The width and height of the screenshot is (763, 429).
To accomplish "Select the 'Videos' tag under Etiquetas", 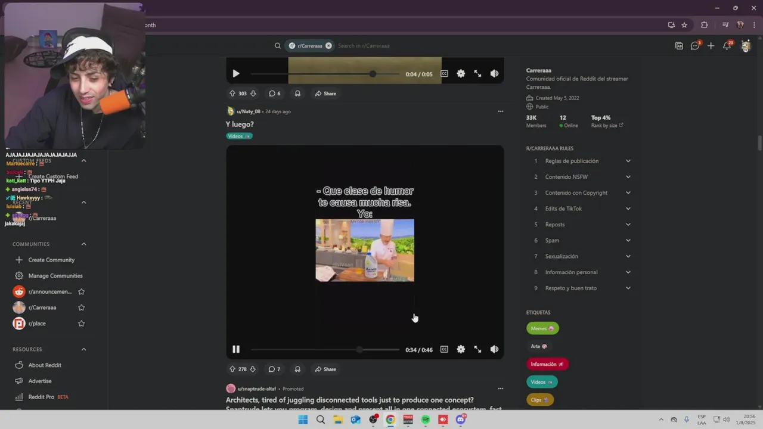I will pyautogui.click(x=542, y=382).
